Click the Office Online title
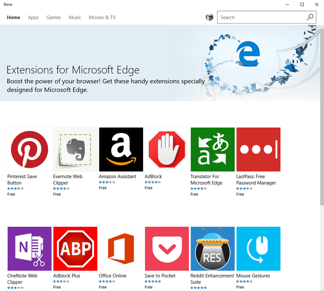The image size is (324, 292). coord(113,276)
